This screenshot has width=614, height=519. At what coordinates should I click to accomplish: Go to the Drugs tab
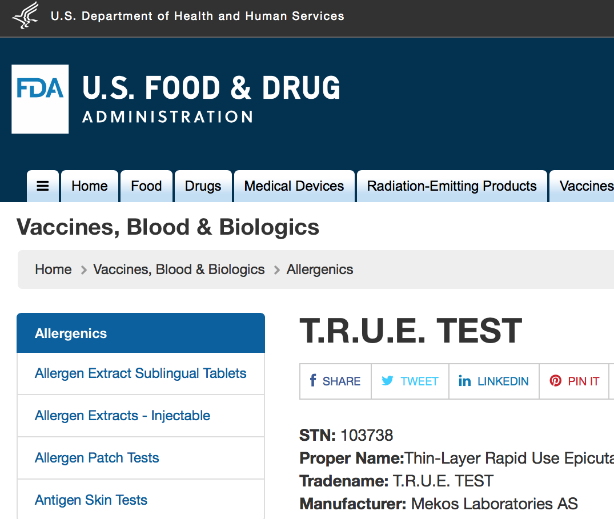coord(203,186)
